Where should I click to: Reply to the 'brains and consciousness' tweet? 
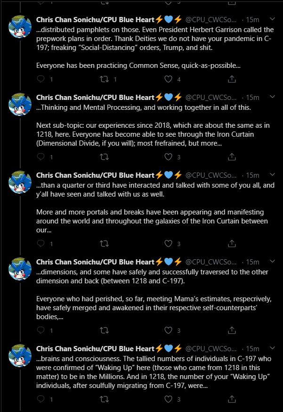40,399
